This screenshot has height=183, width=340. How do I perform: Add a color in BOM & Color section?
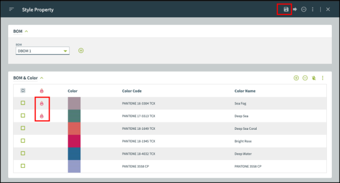tap(296, 78)
